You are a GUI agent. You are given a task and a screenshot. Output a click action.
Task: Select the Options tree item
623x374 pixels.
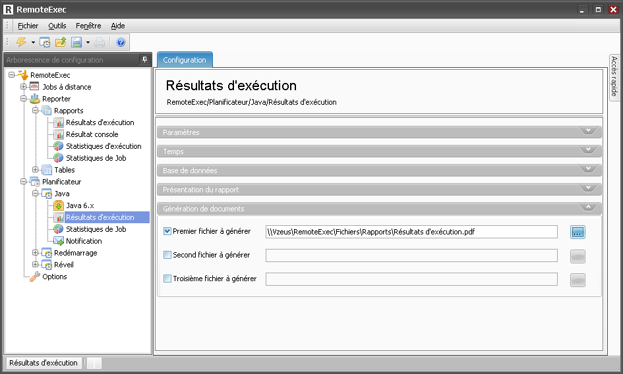pos(55,277)
